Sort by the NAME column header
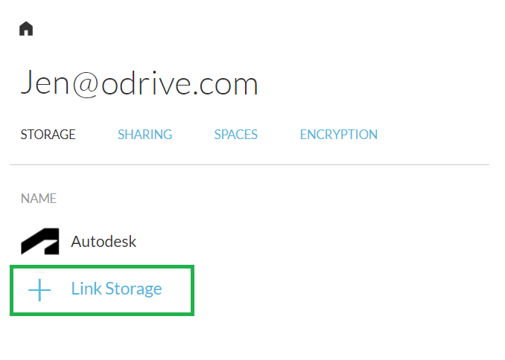Image resolution: width=505 pixels, height=360 pixels. [x=39, y=199]
